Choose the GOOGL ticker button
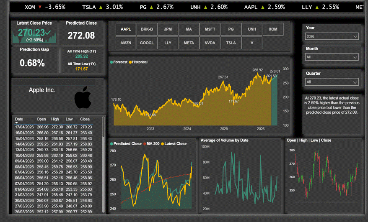This screenshot has width=368, height=222. 147,43
